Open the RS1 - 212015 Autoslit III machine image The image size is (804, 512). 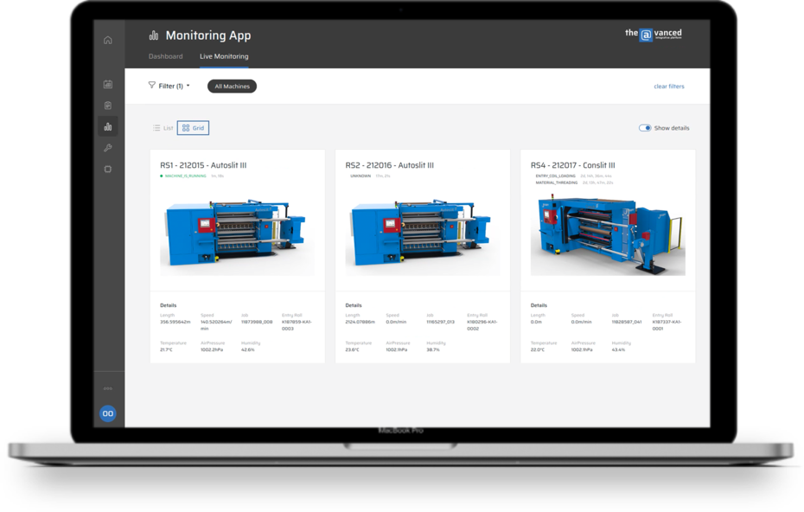click(237, 230)
